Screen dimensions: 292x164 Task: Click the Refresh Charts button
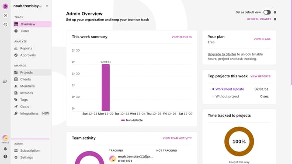(259, 19)
